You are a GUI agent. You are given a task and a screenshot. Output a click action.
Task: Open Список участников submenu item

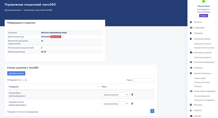click(202, 82)
